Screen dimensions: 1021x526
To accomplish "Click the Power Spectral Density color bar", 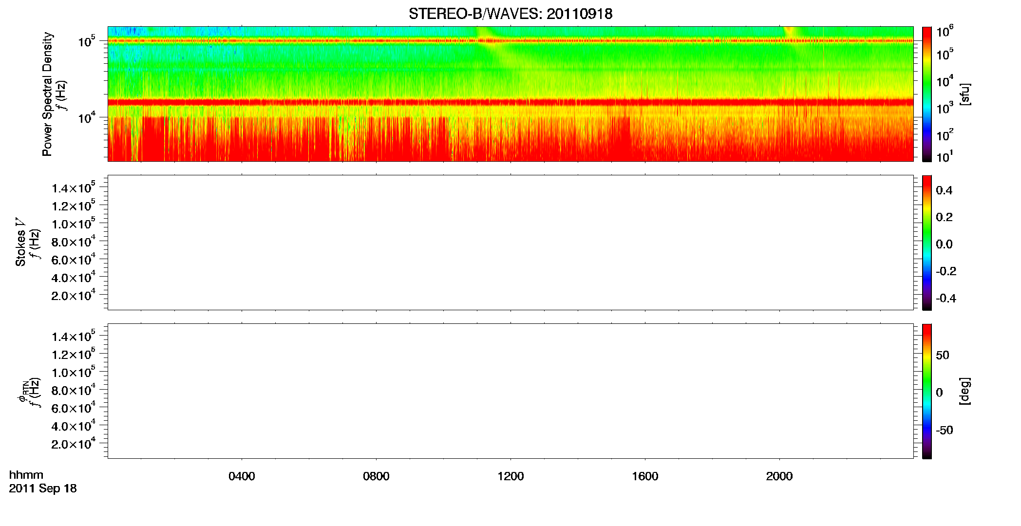I will 926,94.
